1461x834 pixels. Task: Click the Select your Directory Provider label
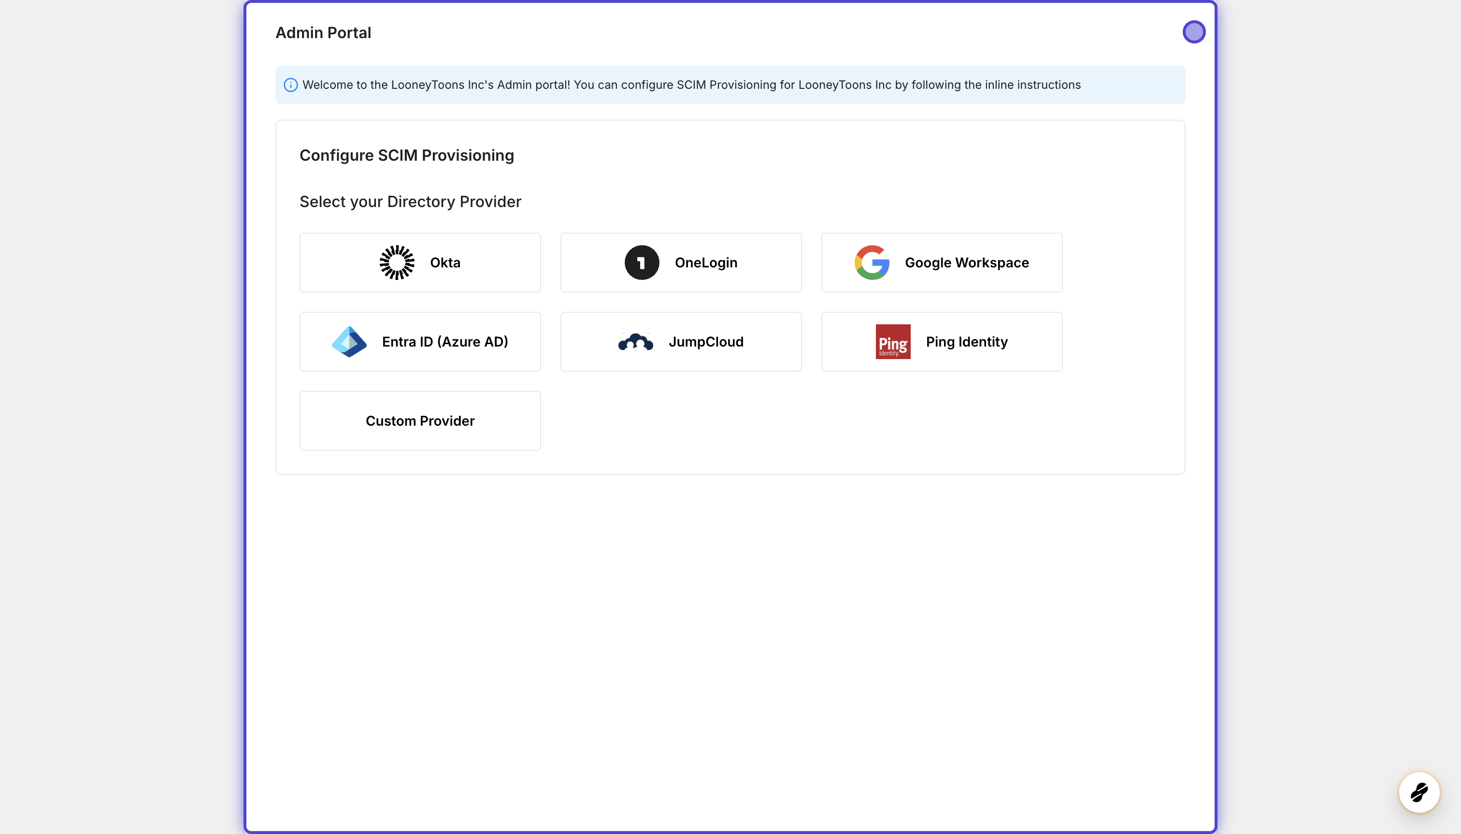coord(410,202)
